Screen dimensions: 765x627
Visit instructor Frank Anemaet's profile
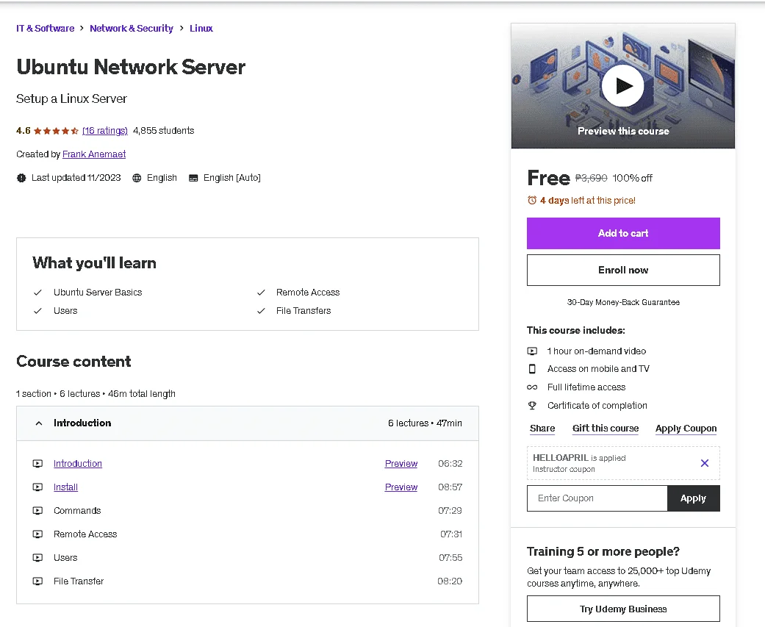(x=94, y=154)
